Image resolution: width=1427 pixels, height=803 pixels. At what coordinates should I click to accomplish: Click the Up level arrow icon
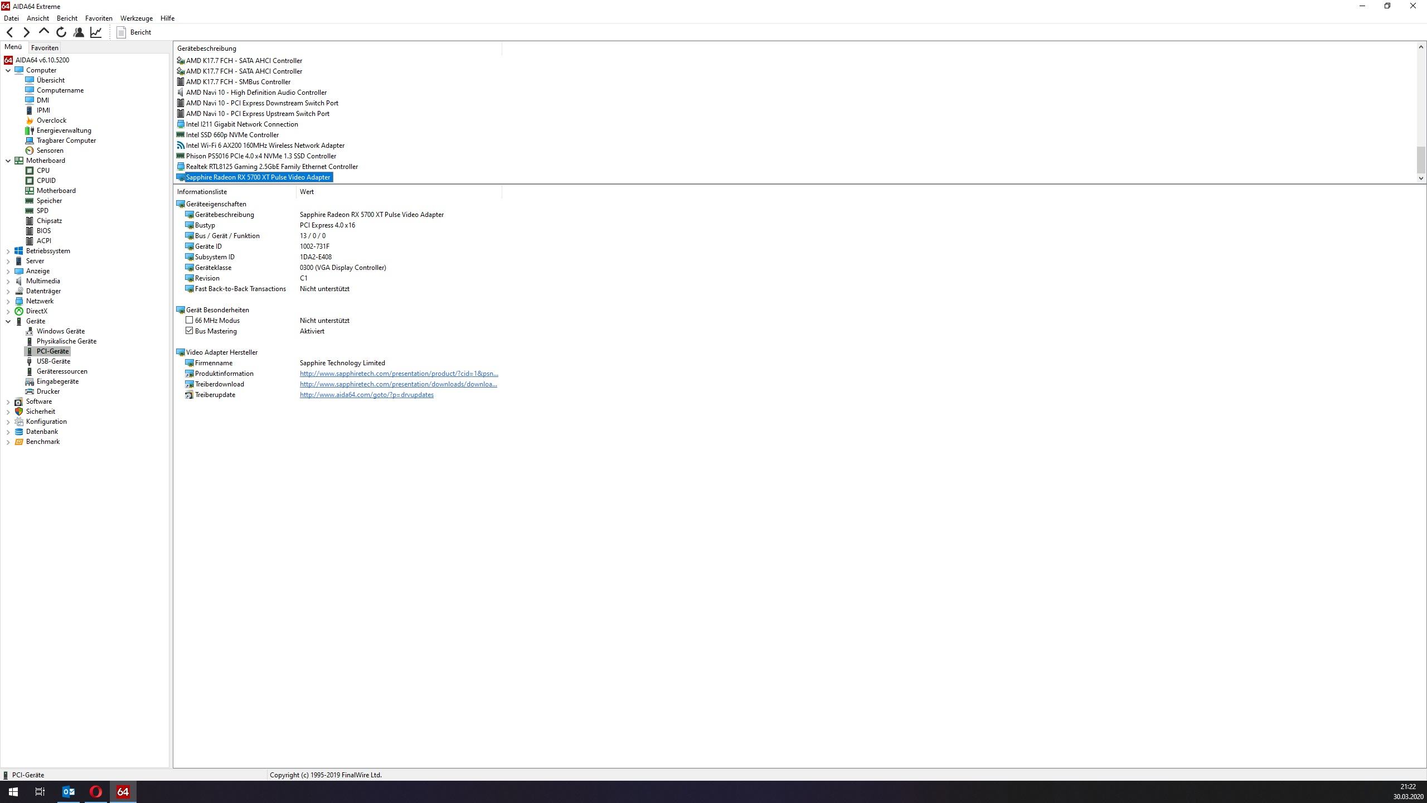(43, 32)
